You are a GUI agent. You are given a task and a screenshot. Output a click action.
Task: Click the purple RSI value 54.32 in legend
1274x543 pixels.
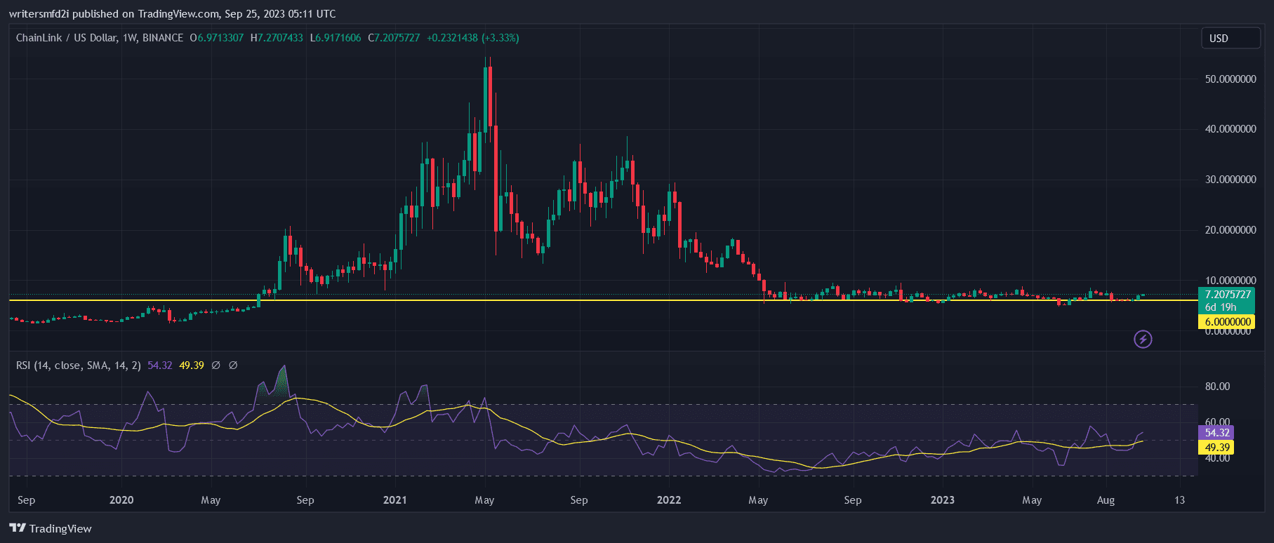[159, 366]
